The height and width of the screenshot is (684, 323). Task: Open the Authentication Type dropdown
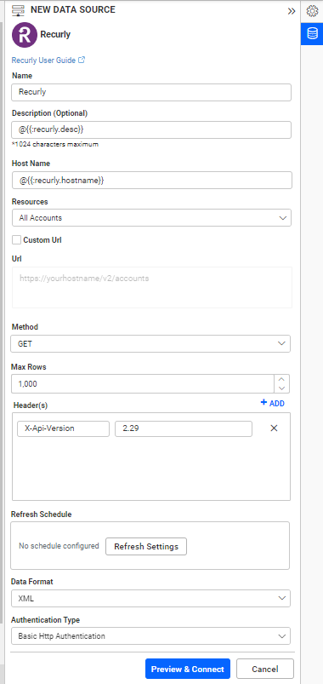click(150, 636)
